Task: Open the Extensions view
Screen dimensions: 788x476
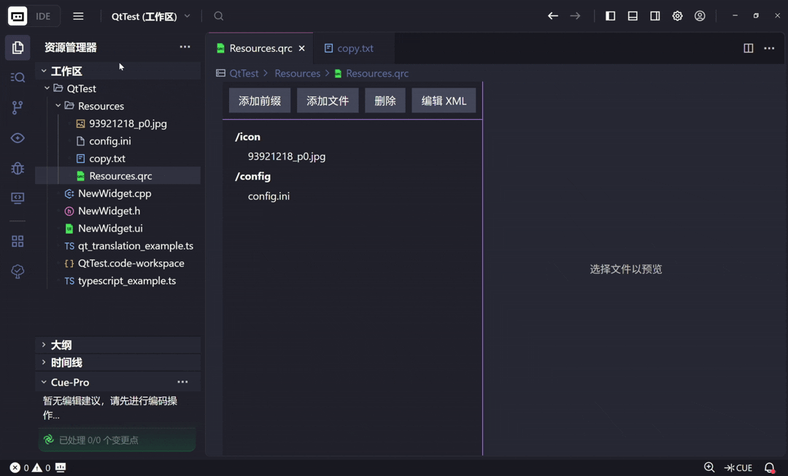Action: [x=18, y=241]
